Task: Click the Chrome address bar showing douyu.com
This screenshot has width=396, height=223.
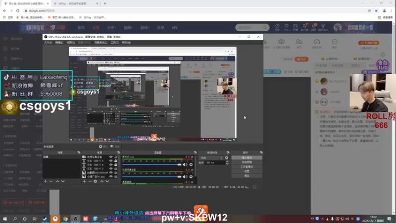Action: pyautogui.click(x=195, y=10)
